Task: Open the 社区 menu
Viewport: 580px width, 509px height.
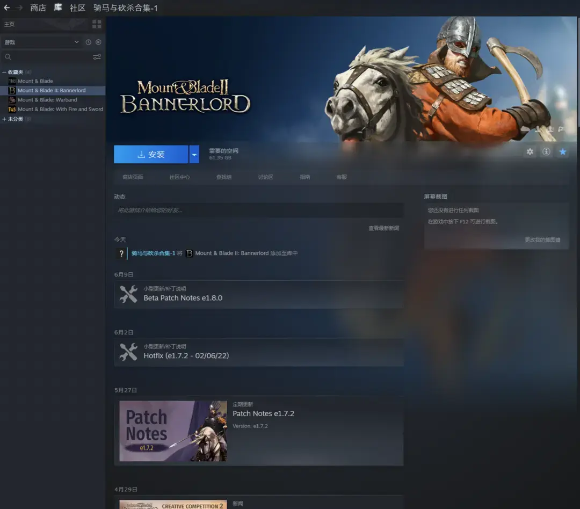Action: click(77, 8)
